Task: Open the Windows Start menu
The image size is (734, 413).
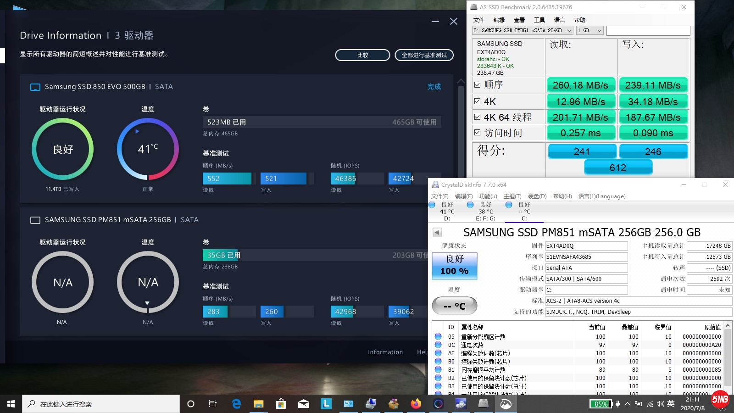Action: click(x=11, y=404)
